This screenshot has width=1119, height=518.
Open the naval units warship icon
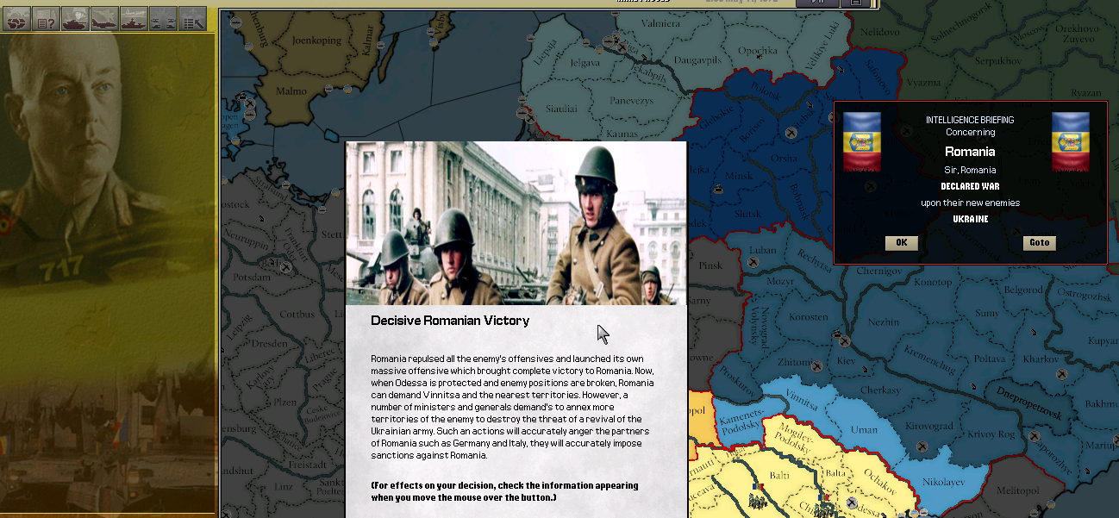134,18
